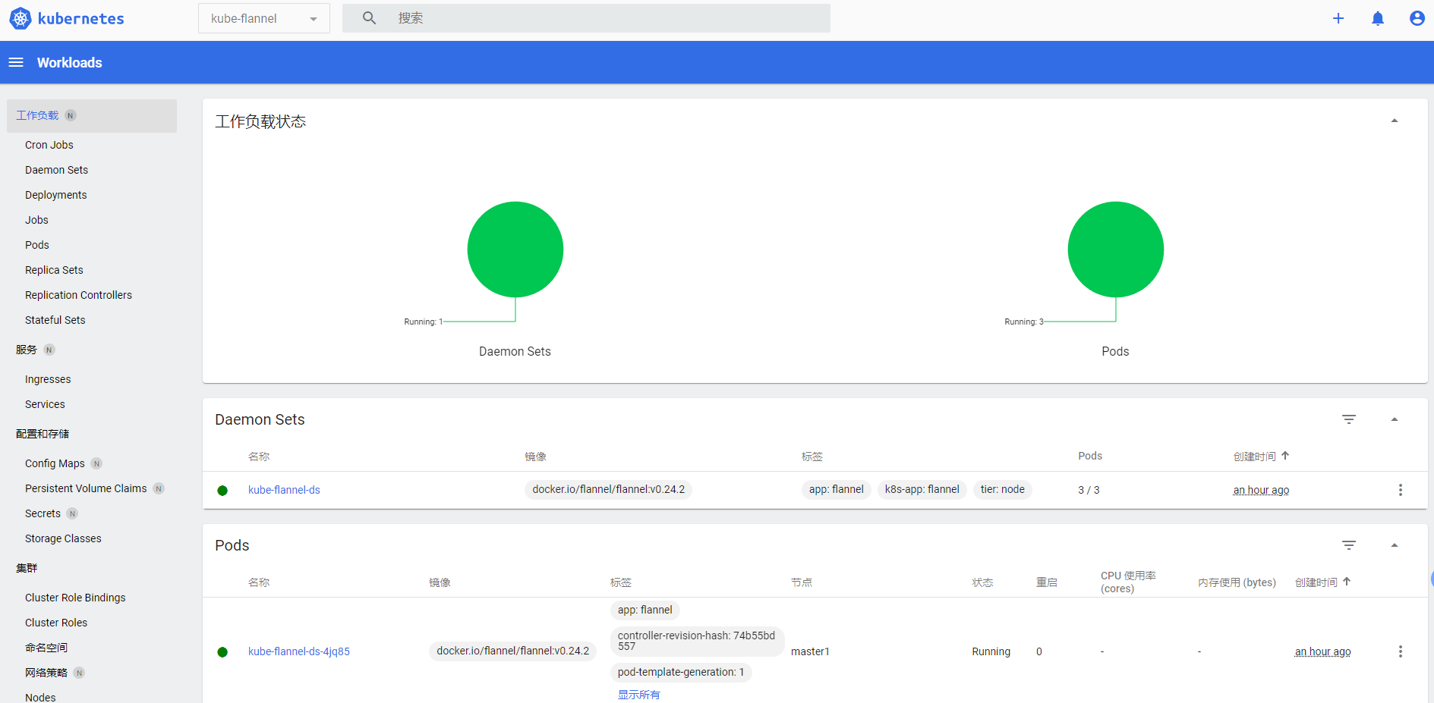Viewport: 1434px width, 703px height.
Task: Open Cluster Role Bindings
Action: click(x=75, y=598)
